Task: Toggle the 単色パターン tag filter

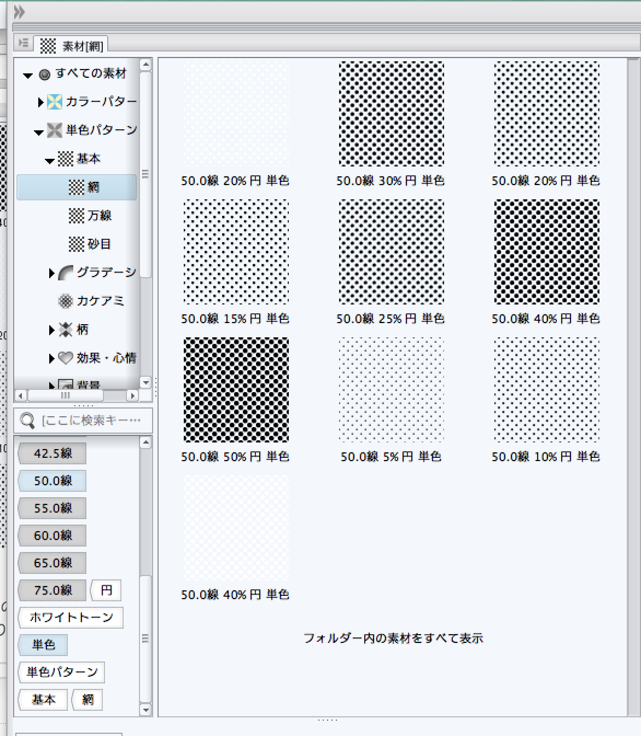Action: 62,672
